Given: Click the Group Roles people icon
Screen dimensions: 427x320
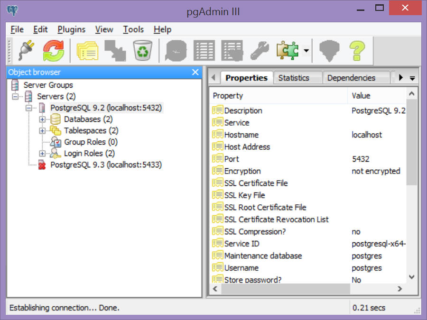Looking at the screenshot, I should 56,142.
